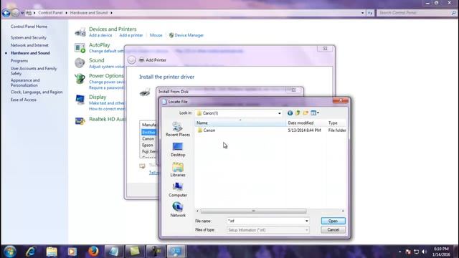Open Windows Explorer from the taskbar

pyautogui.click(x=52, y=252)
